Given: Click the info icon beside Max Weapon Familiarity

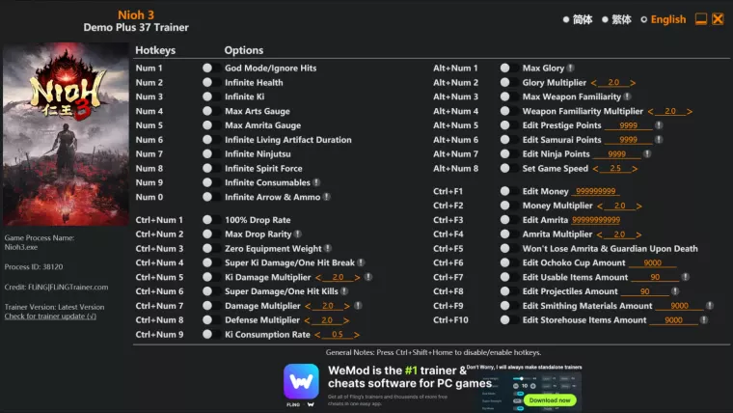Looking at the screenshot, I should click(x=627, y=96).
